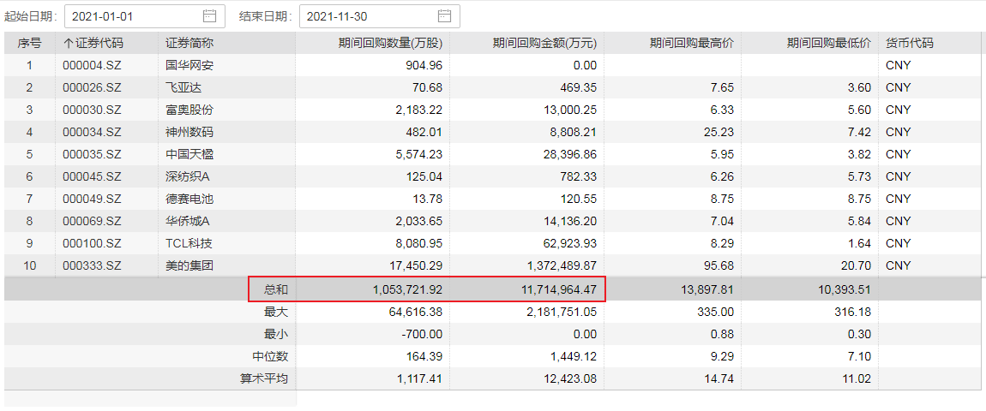Click the stock name 德赛电池
The image size is (986, 411).
[189, 199]
